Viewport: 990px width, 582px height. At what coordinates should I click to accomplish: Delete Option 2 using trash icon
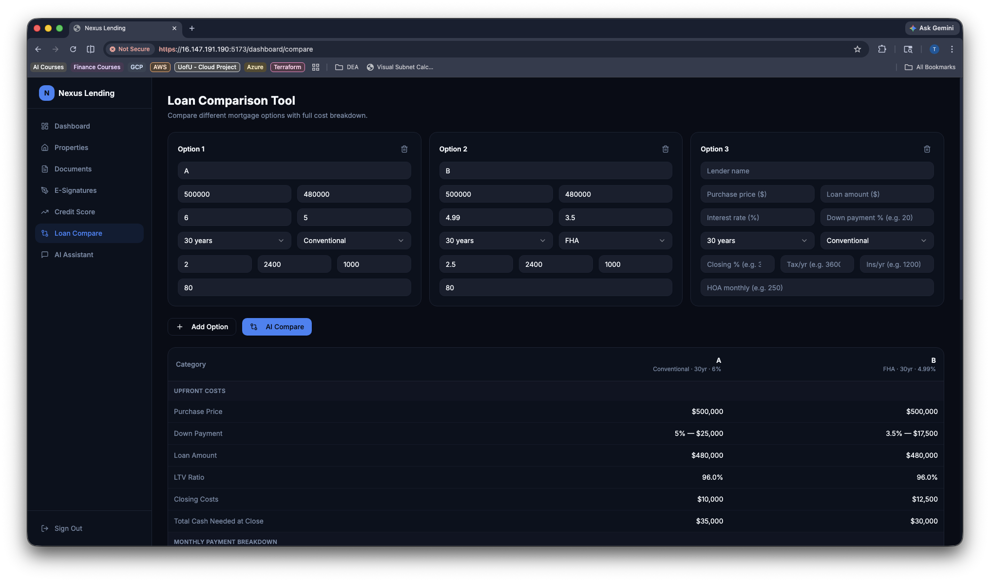tap(665, 149)
